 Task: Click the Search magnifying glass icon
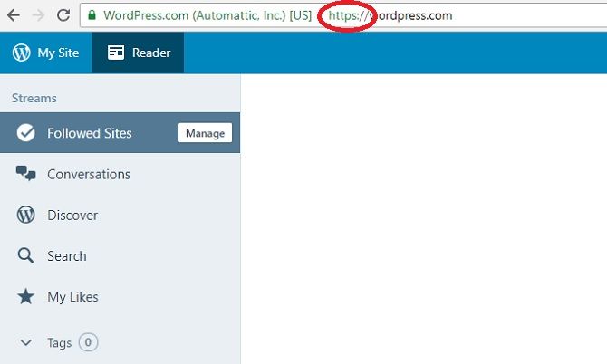(26, 256)
